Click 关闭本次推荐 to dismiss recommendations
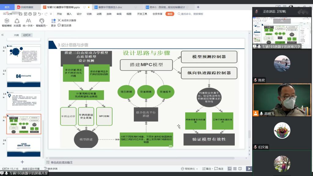The width and height of the screenshot is (313, 176). (67, 20)
